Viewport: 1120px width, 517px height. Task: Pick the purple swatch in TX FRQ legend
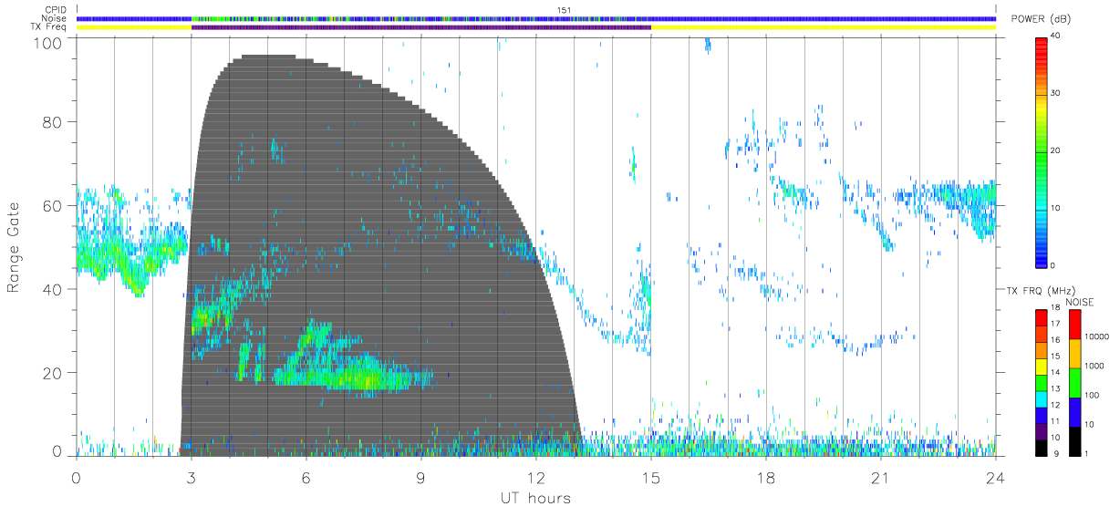1042,431
